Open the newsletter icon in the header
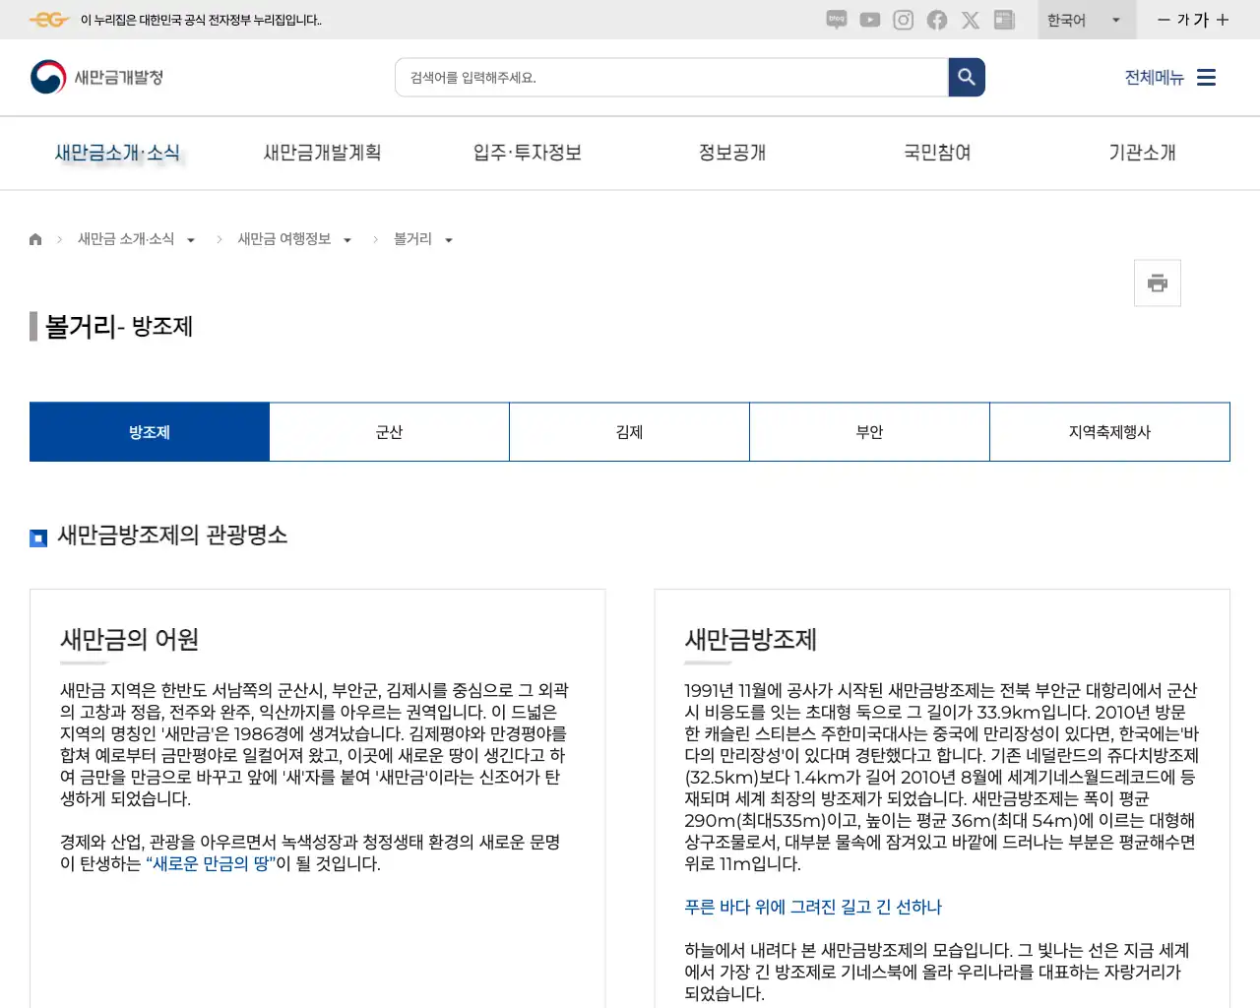Viewport: 1260px width, 1008px height. tap(1004, 20)
